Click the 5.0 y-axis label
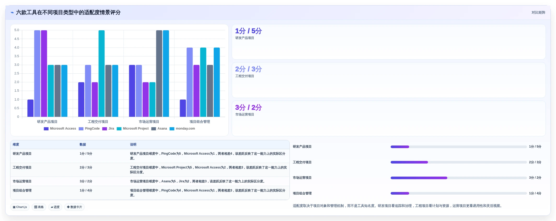The height and width of the screenshot is (221, 556). 17,30
